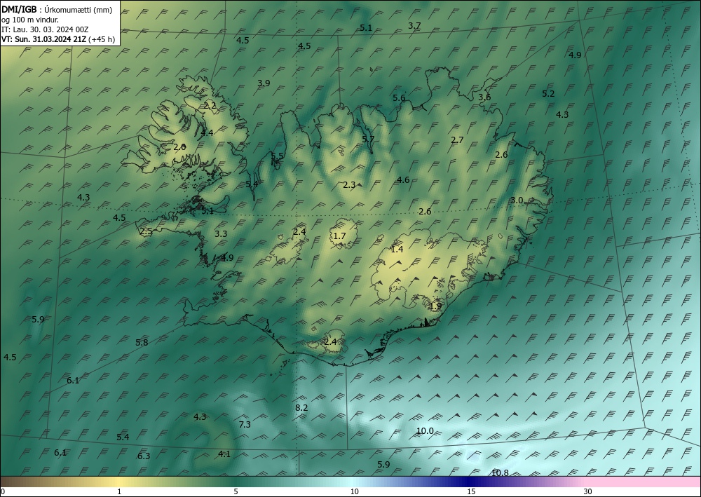Click the '15' label on the color scale

click(x=471, y=491)
